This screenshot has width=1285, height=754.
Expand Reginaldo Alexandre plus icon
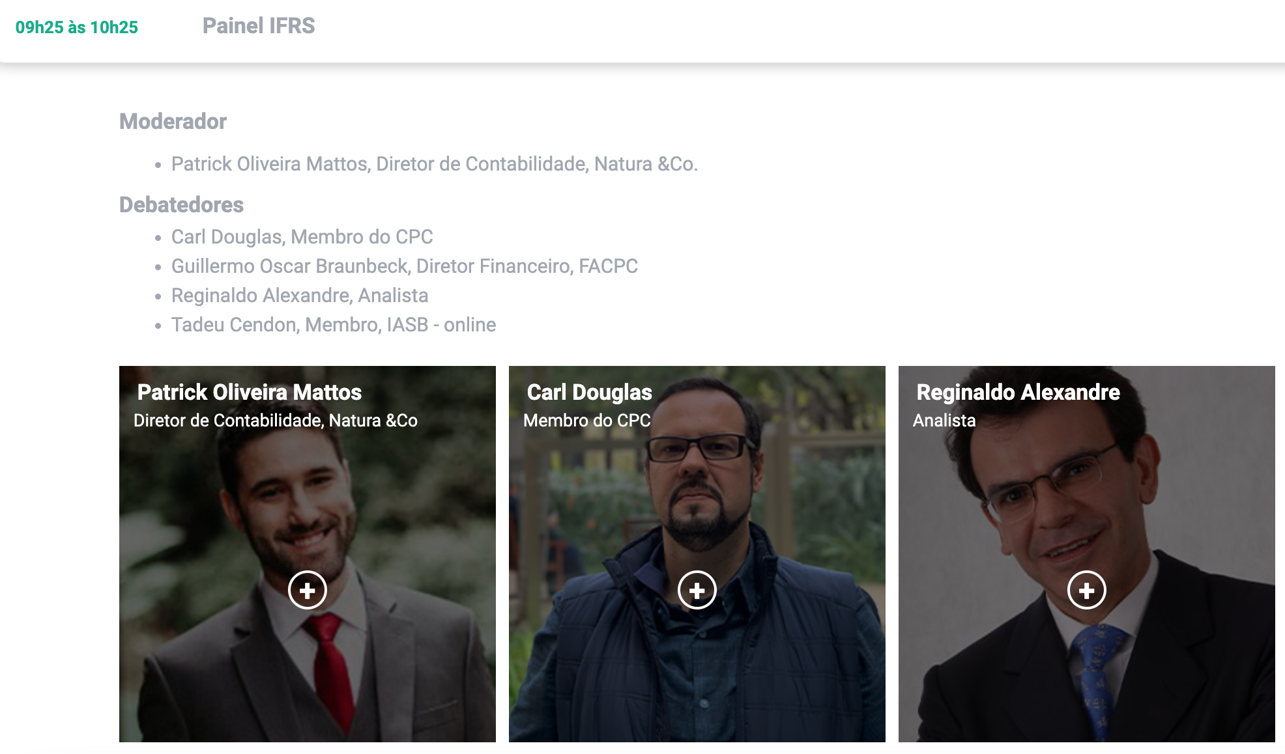pos(1087,590)
